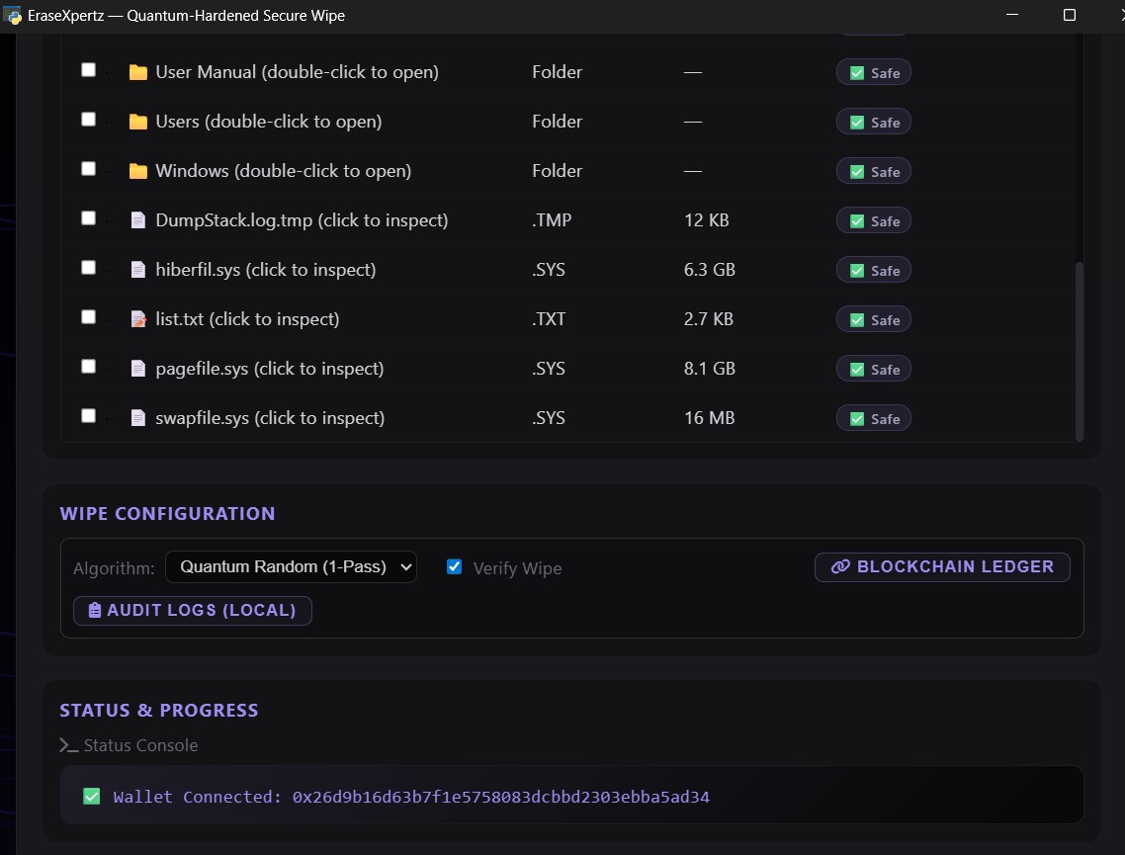
Task: Click the hiberfil.sys file icon
Action: (x=137, y=270)
